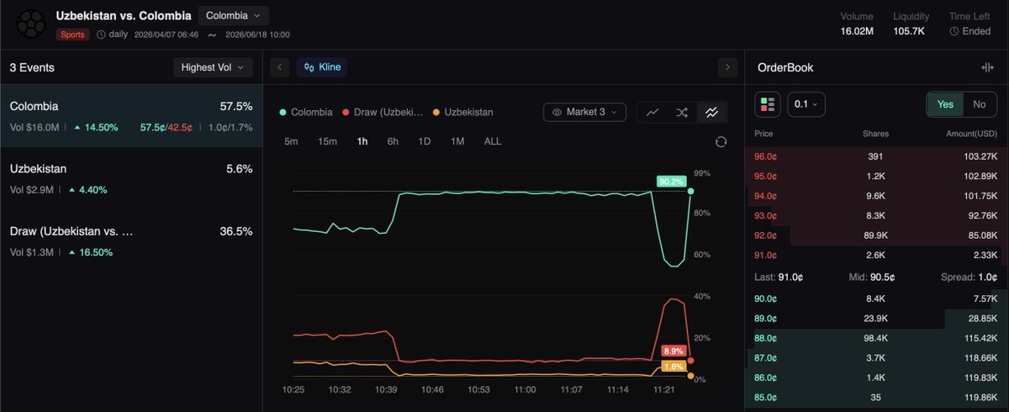Image resolution: width=1009 pixels, height=412 pixels.
Task: Click the Volume 16.02M stat
Action: point(857,24)
